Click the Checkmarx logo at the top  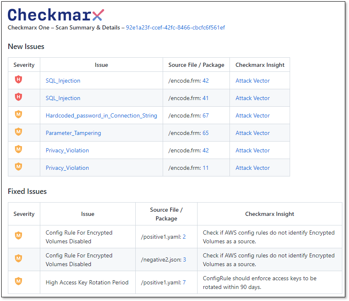point(56,15)
